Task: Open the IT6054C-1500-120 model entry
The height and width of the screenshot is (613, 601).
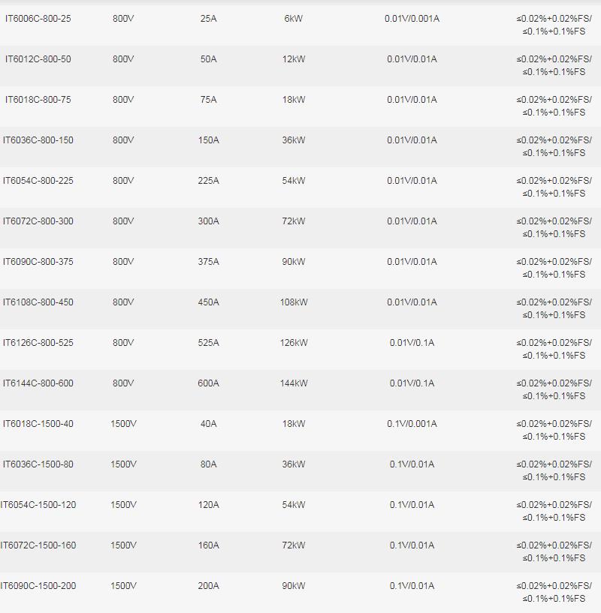Action: point(38,505)
